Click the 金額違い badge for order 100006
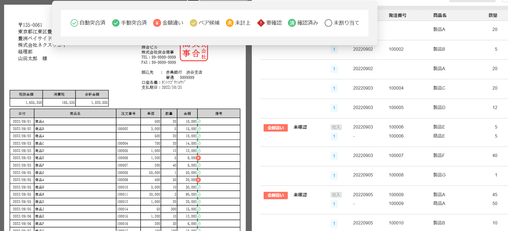The width and height of the screenshot is (508, 231). (276, 128)
